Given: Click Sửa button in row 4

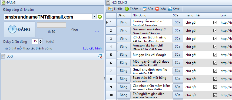Looking at the screenshot, I should coord(178,47).
